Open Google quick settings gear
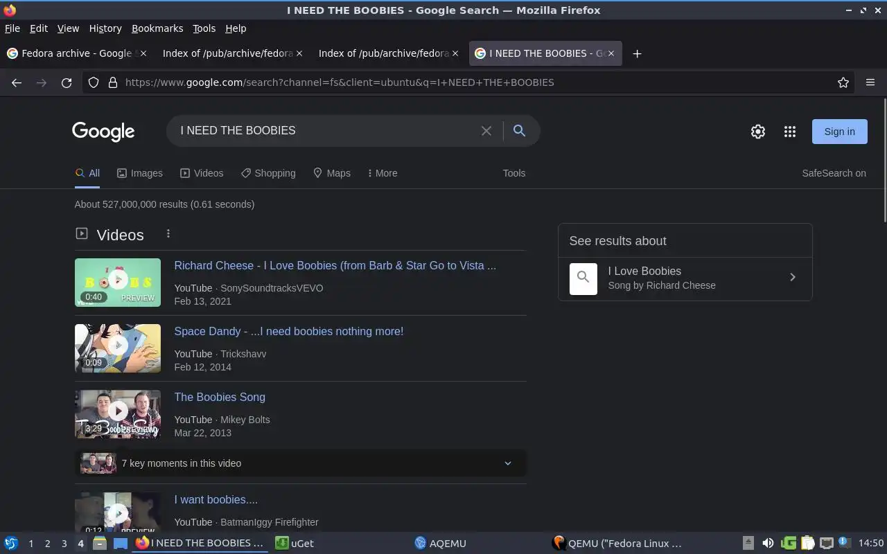 point(758,132)
